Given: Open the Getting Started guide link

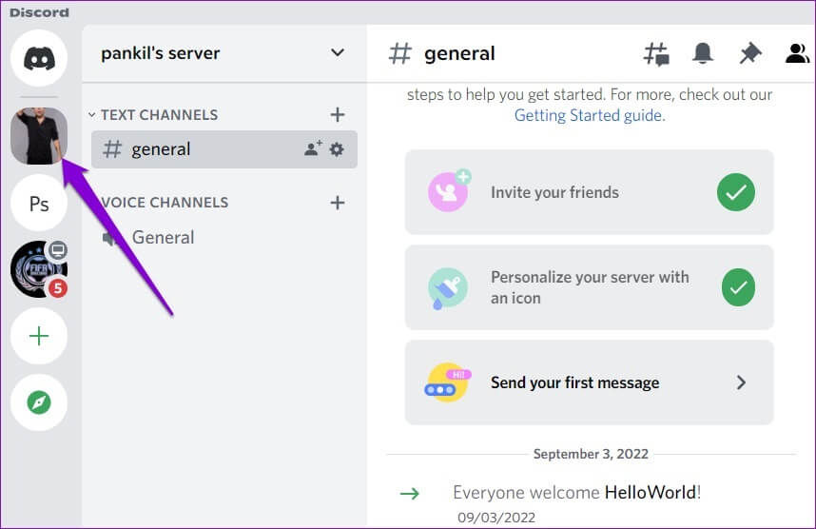Looking at the screenshot, I should 590,115.
